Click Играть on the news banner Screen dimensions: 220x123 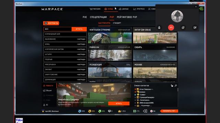[119, 104]
